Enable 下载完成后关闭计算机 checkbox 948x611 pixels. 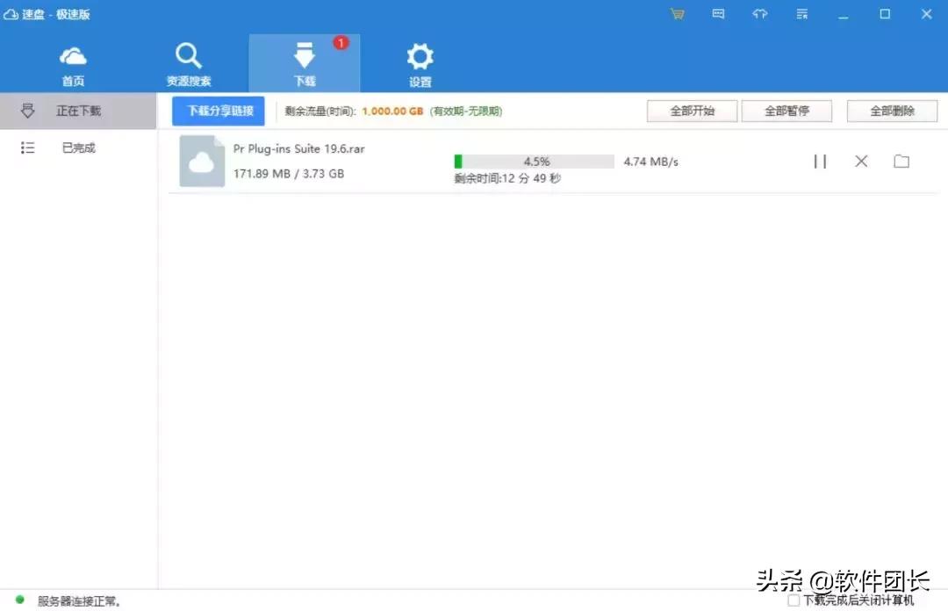pos(794,600)
